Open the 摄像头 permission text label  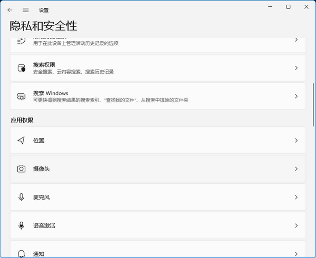41,169
